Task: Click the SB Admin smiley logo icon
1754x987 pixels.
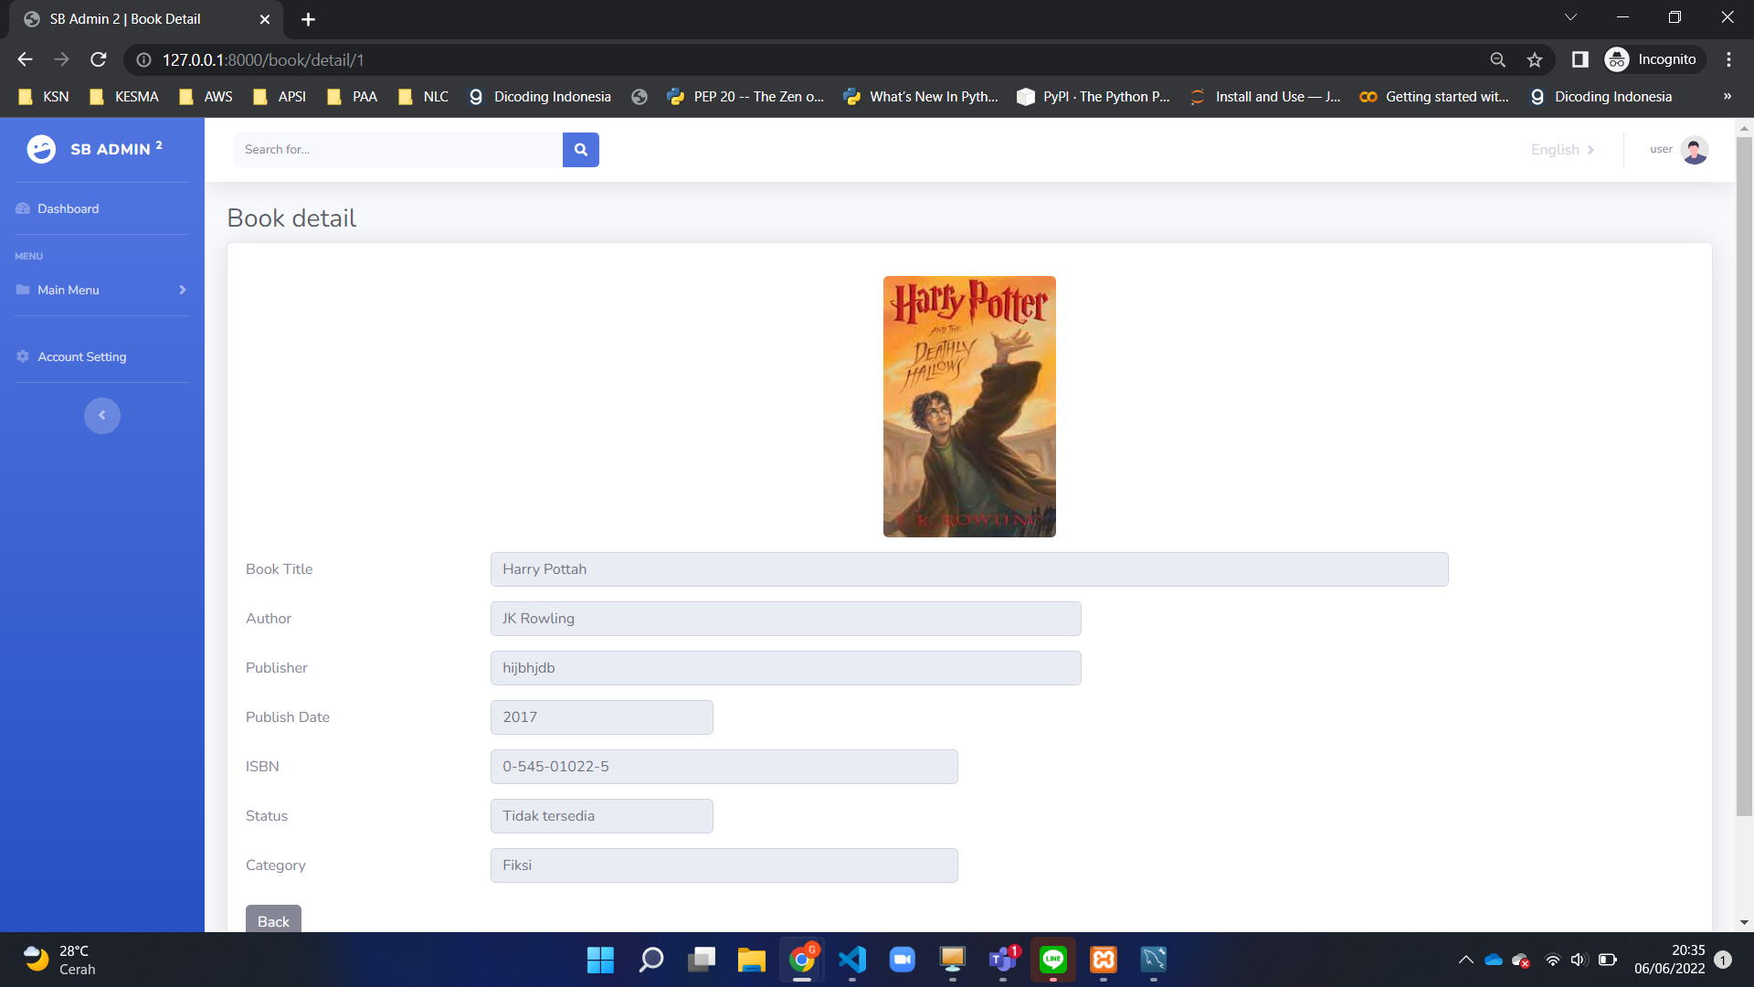Action: pos(41,149)
